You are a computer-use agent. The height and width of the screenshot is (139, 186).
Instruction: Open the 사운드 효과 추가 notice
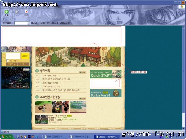click(56, 79)
